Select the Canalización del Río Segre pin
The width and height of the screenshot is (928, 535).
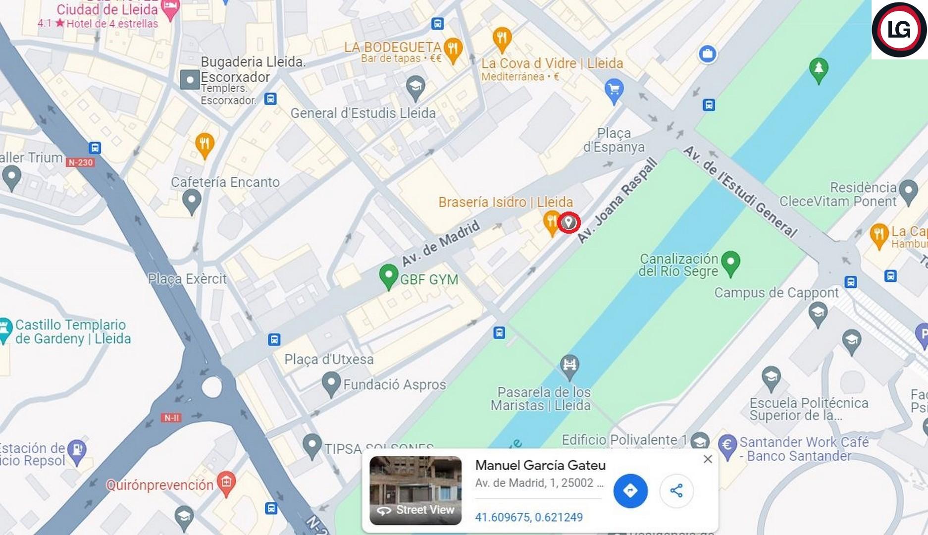tap(730, 264)
